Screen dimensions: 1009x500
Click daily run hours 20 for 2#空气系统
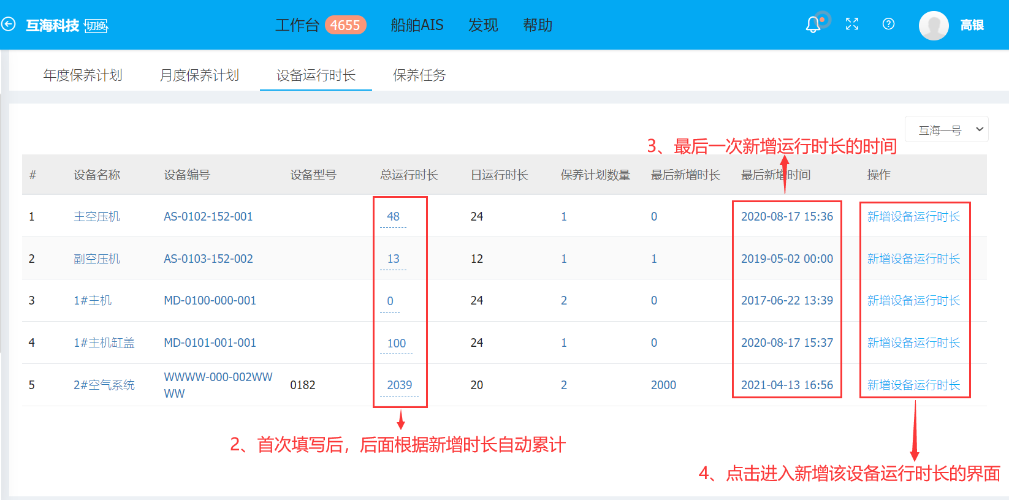click(x=477, y=385)
